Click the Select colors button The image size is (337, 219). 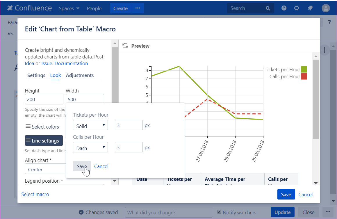[x=42, y=127]
